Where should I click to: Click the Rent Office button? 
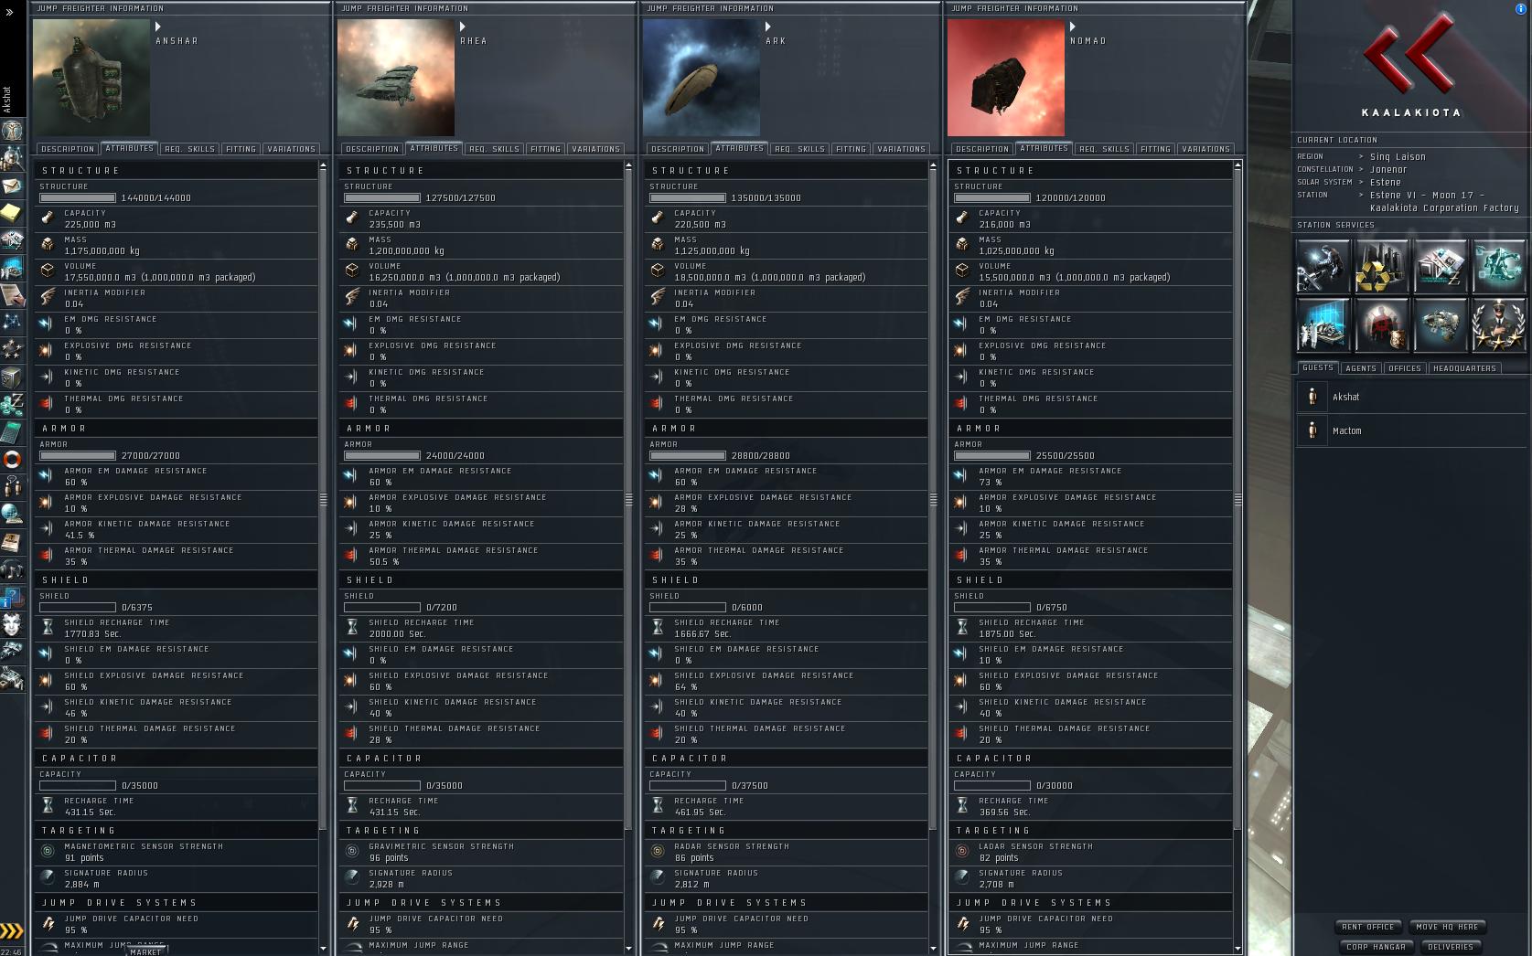(1368, 927)
